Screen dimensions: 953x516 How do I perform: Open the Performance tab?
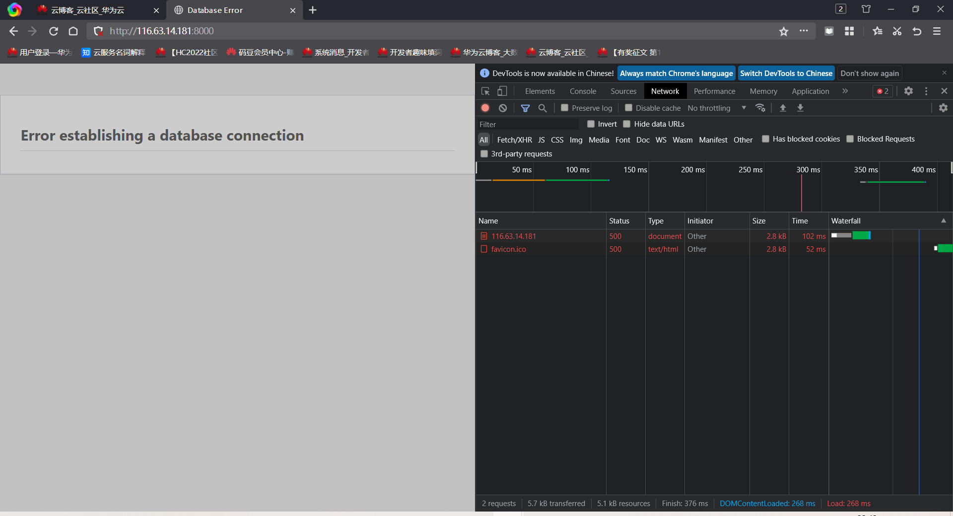(714, 91)
